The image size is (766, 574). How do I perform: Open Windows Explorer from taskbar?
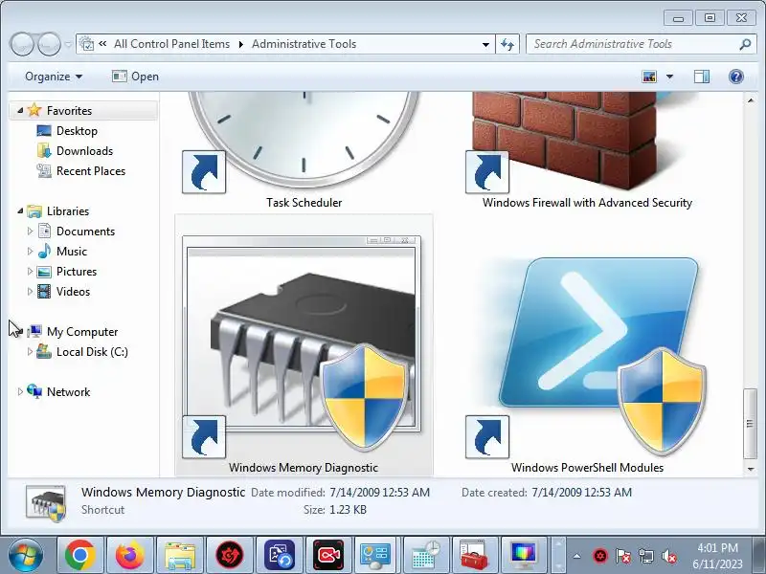(180, 555)
